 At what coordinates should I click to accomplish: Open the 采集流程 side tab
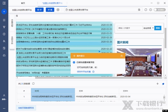point(12,23)
